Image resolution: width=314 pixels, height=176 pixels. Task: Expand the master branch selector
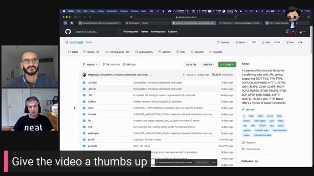point(90,65)
